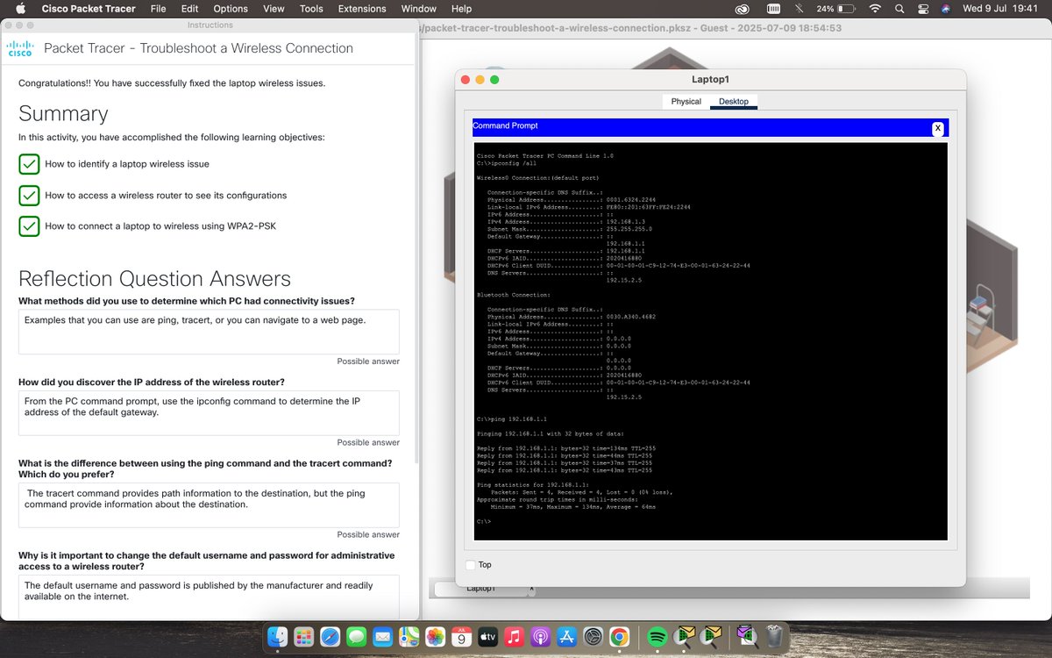Click the minimized Laptop1 button at the window bottom
Screen dimensions: 1052x658
(482, 590)
